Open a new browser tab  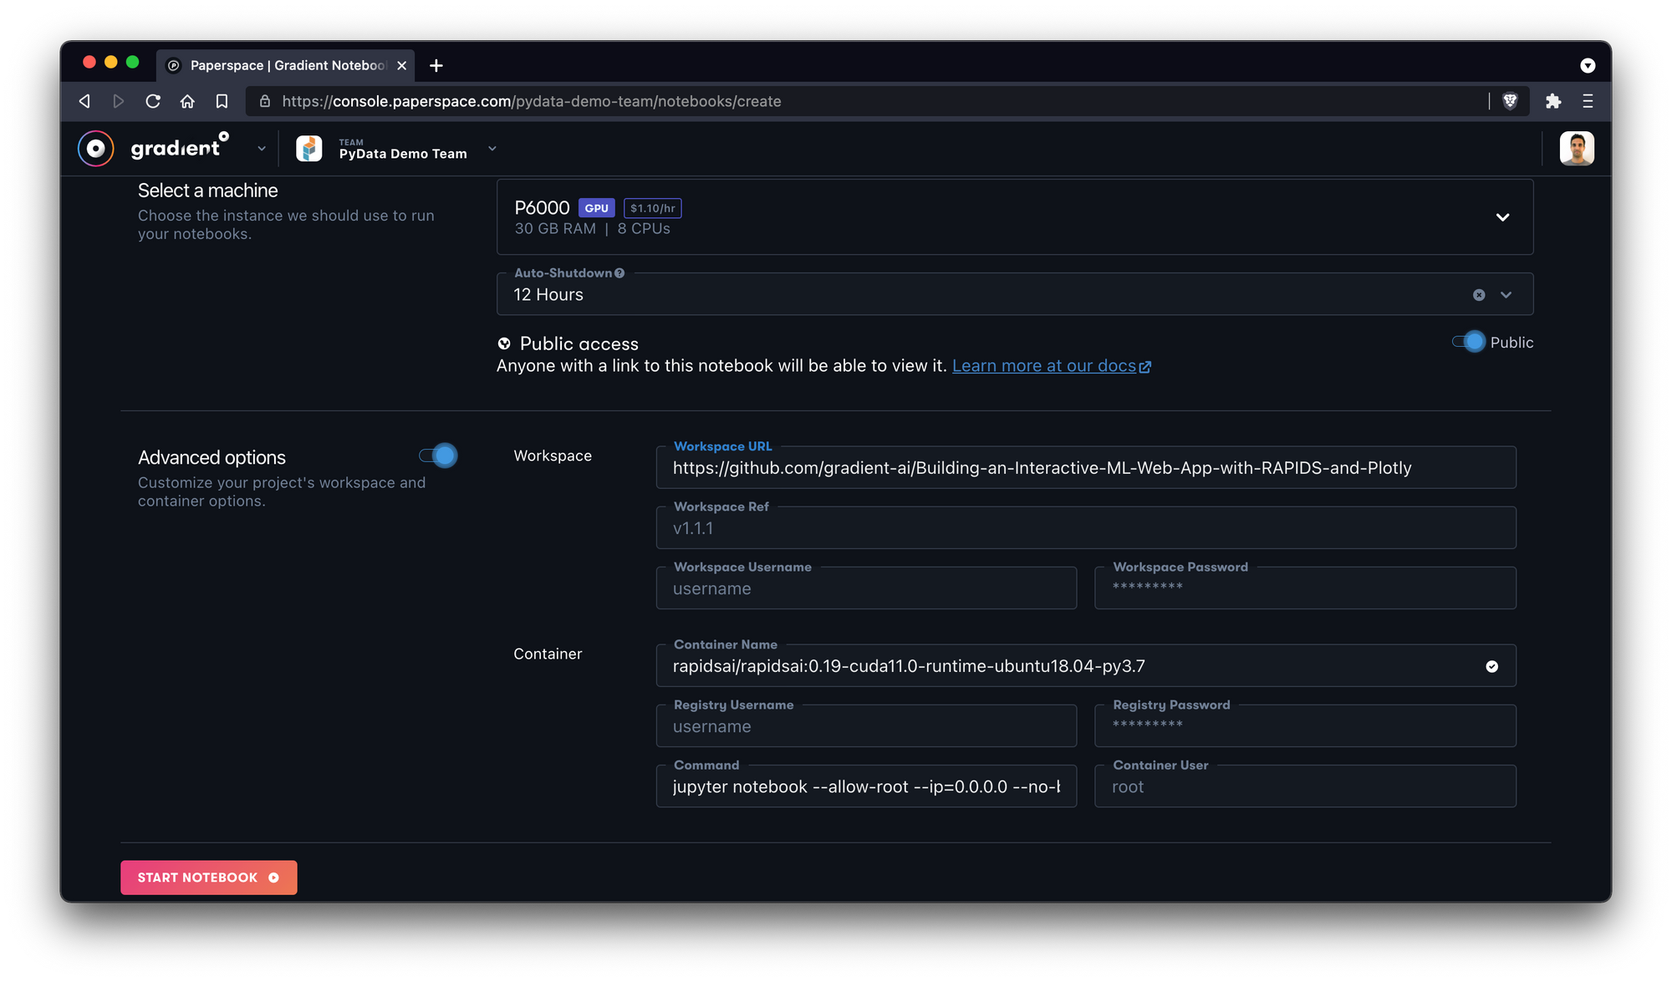(x=436, y=65)
